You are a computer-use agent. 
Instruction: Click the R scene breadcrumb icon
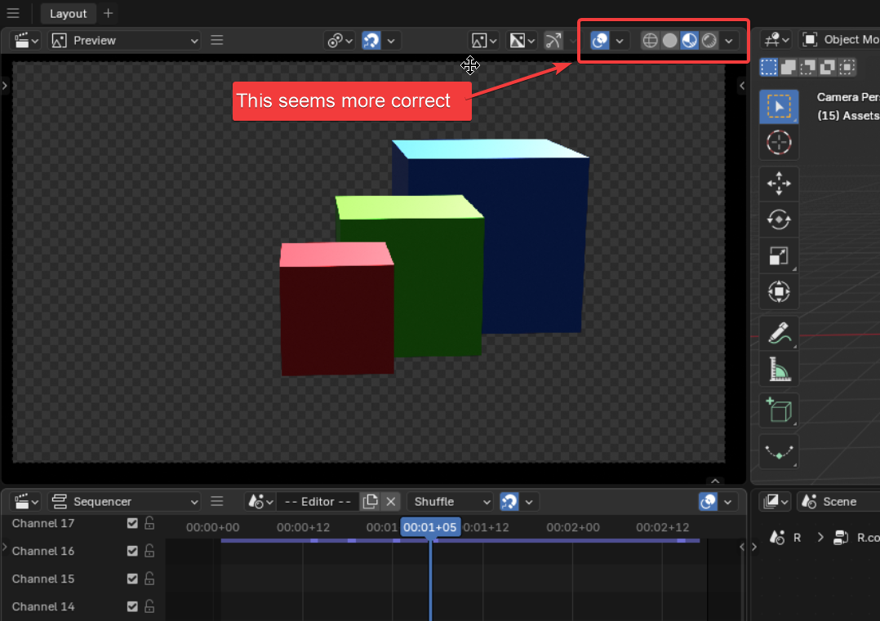tap(777, 538)
